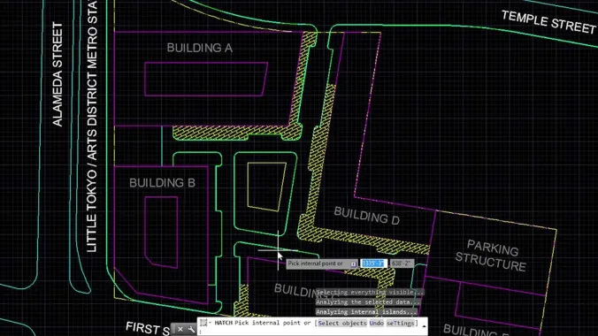598x336 pixels.
Task: Choose the Select objects option
Action: pos(342,323)
